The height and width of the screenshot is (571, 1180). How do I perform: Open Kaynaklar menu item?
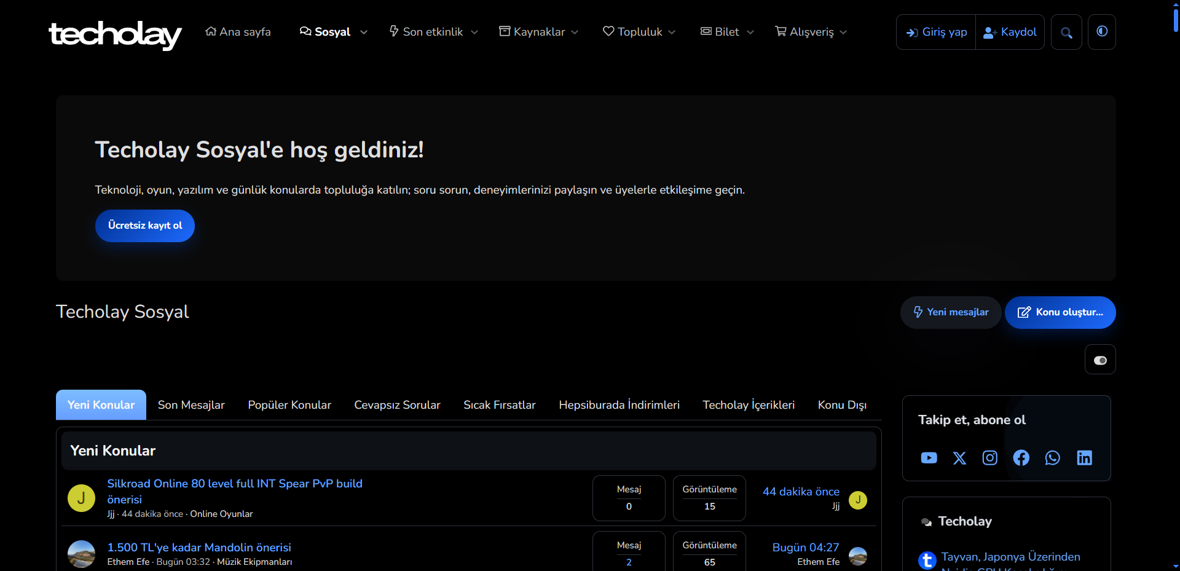click(x=532, y=32)
